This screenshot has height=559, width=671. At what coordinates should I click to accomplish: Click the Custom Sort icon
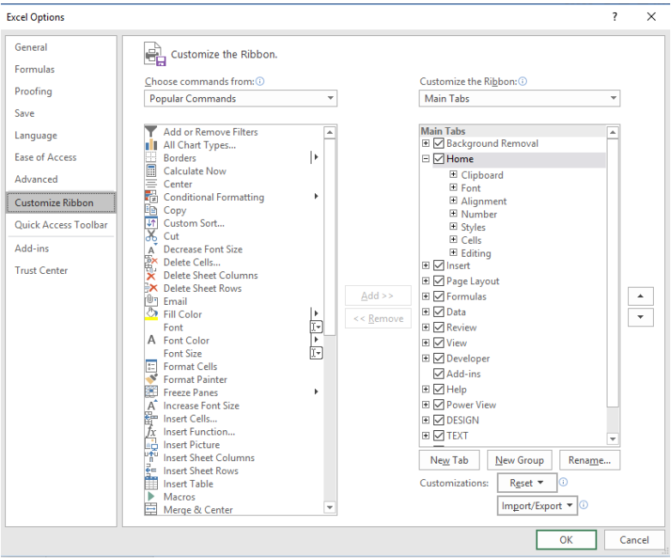point(151,223)
